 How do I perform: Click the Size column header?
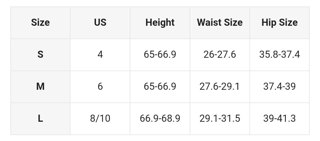[x=40, y=23]
